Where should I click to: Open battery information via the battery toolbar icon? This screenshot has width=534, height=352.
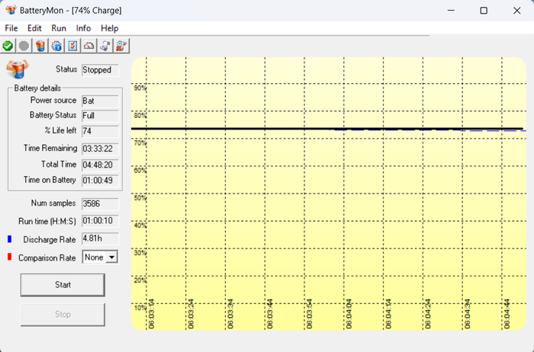(40, 46)
